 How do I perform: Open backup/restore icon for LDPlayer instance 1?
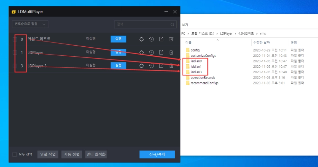(151, 52)
